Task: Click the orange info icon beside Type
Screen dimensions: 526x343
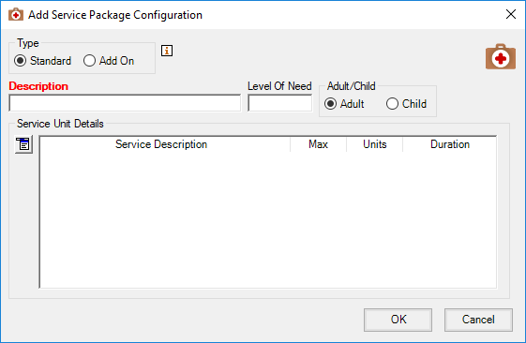Action: 167,51
